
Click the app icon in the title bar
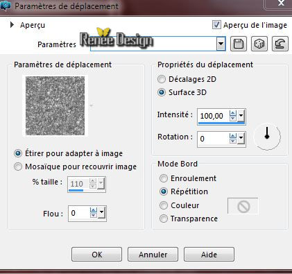point(6,6)
